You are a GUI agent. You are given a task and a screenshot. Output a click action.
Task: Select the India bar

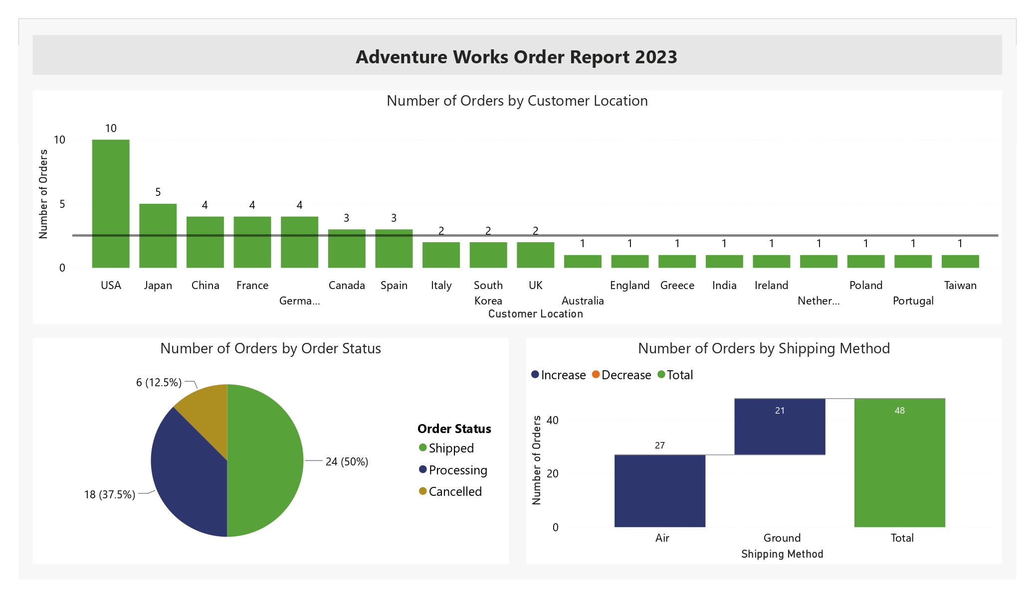pos(724,261)
